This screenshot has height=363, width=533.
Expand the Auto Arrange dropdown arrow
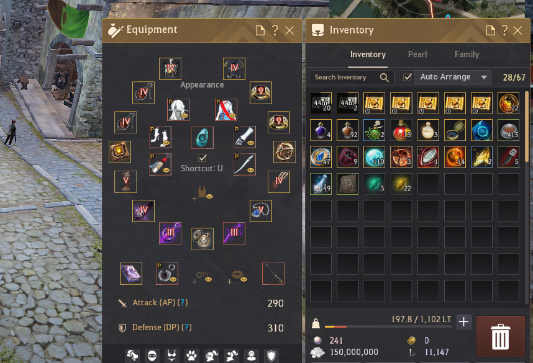pos(484,78)
